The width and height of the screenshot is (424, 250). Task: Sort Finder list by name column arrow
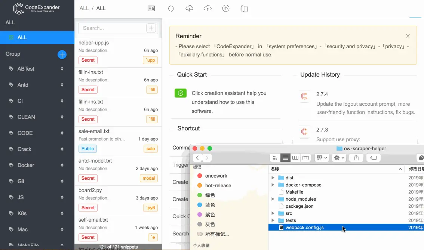click(400, 169)
